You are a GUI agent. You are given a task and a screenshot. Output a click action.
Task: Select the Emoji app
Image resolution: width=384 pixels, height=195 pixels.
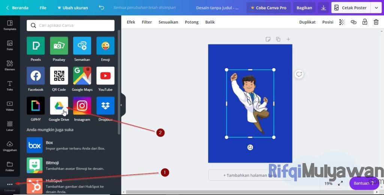click(105, 46)
